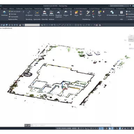The height and width of the screenshot is (134, 134).
Task: Expand command line history arrow
Action: tap(110, 125)
